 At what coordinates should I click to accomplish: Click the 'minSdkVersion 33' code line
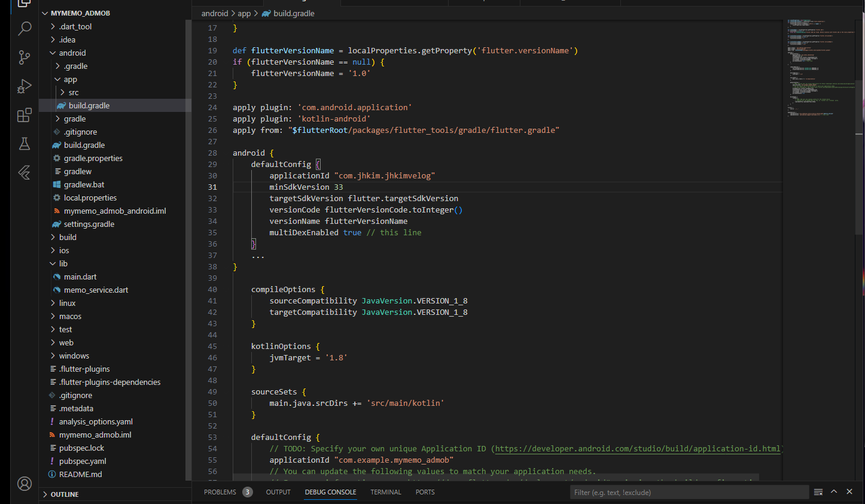point(306,187)
